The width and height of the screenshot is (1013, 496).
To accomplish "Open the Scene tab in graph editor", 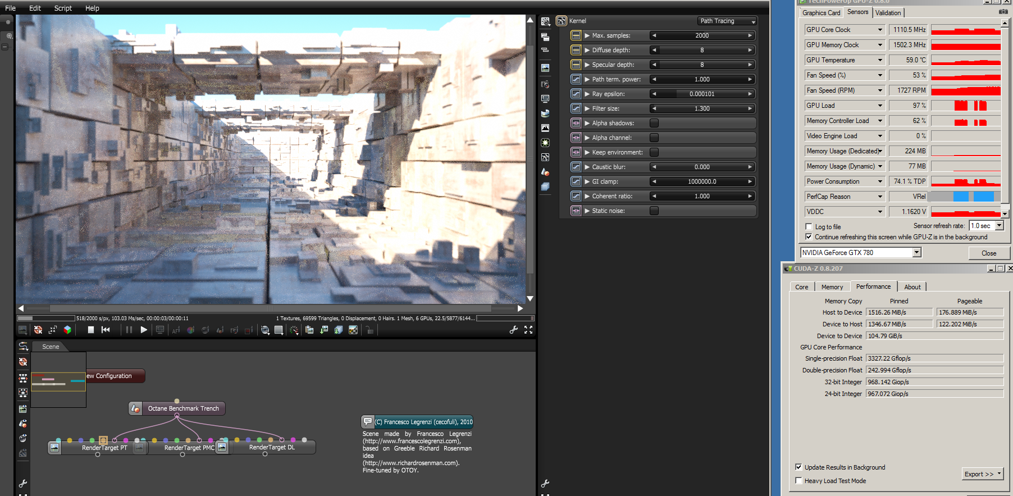I will click(51, 347).
